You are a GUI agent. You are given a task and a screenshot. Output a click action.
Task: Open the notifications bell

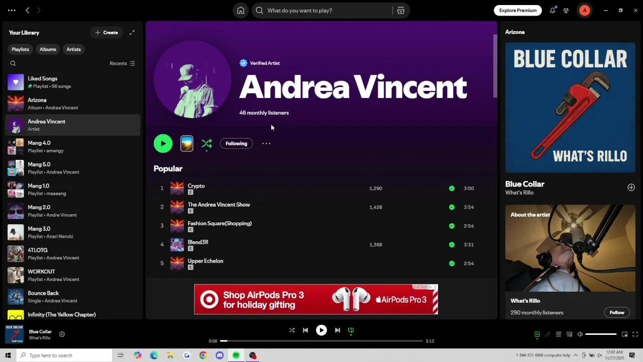click(x=553, y=11)
